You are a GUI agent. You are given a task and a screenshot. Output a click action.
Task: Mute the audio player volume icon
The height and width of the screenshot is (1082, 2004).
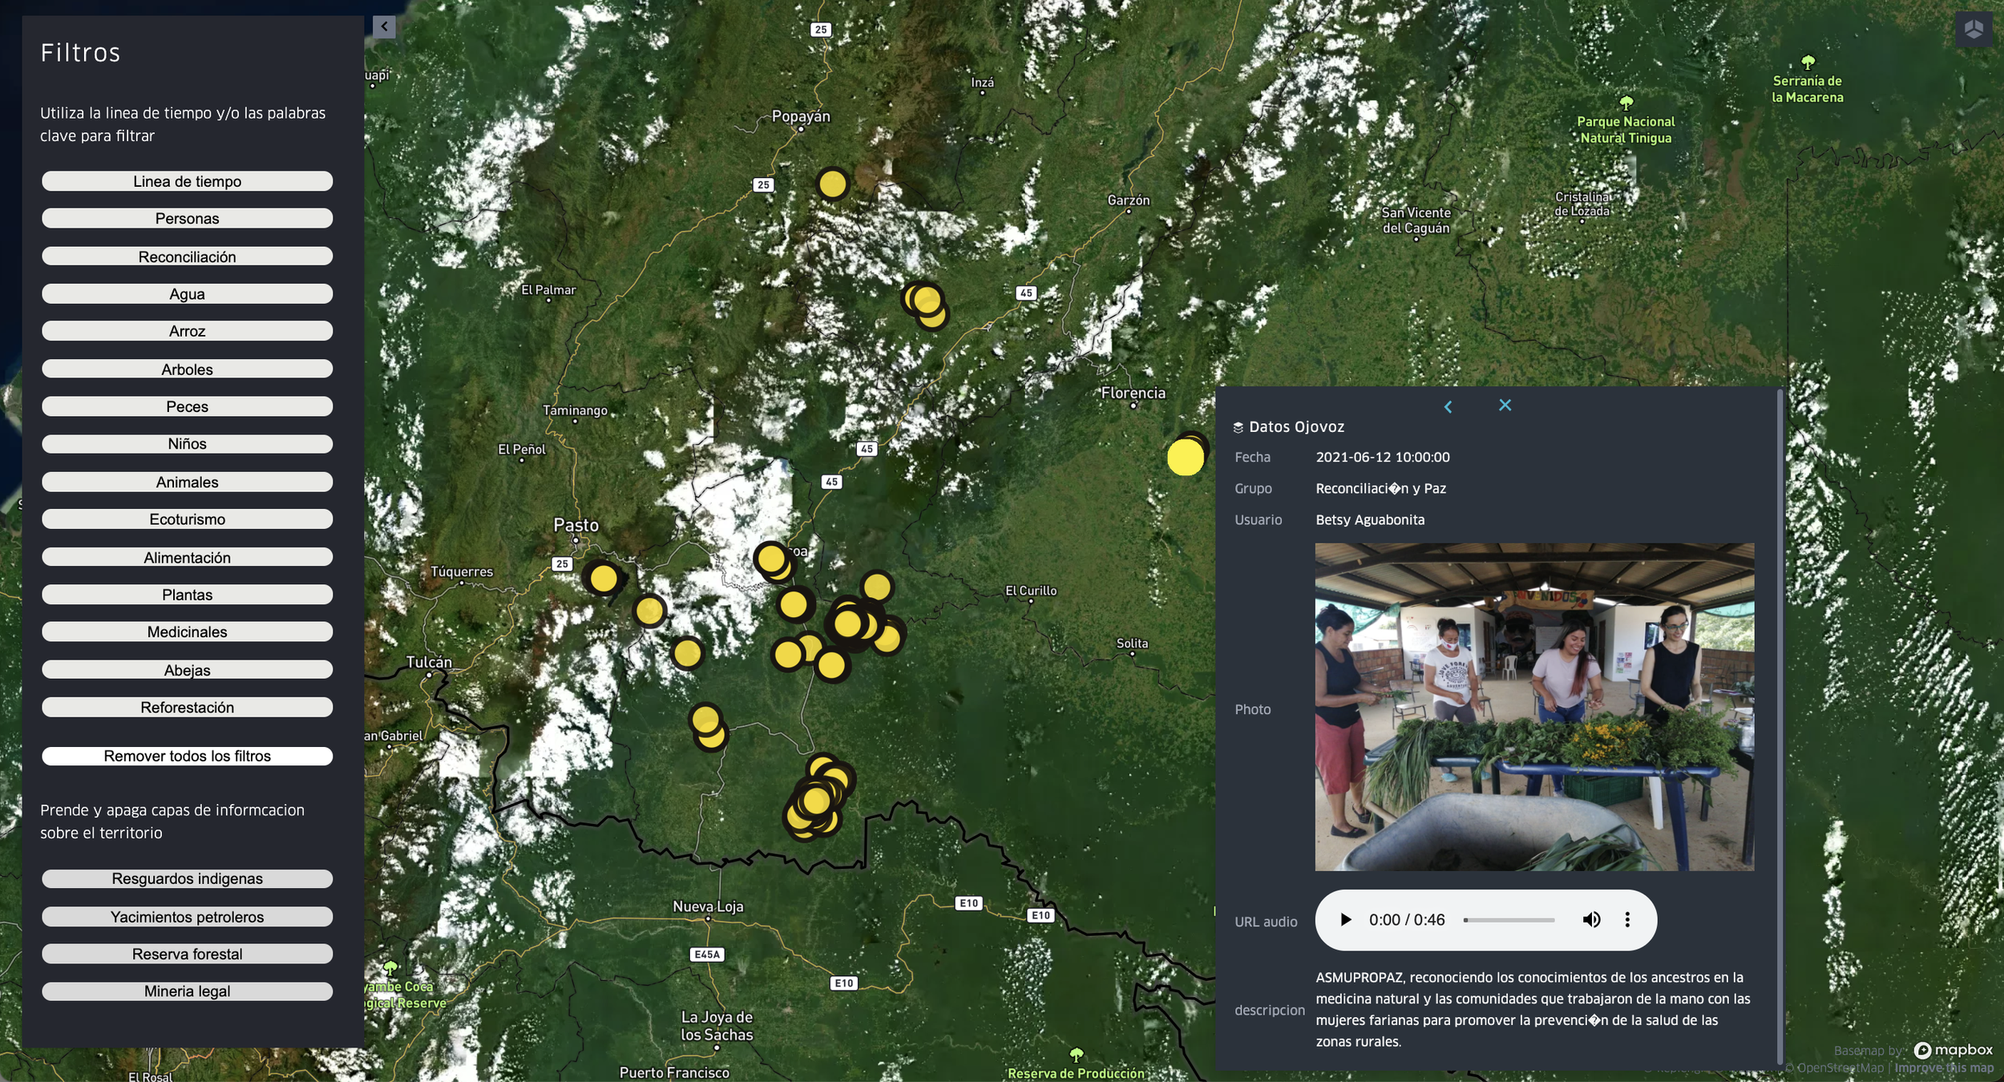[1591, 919]
